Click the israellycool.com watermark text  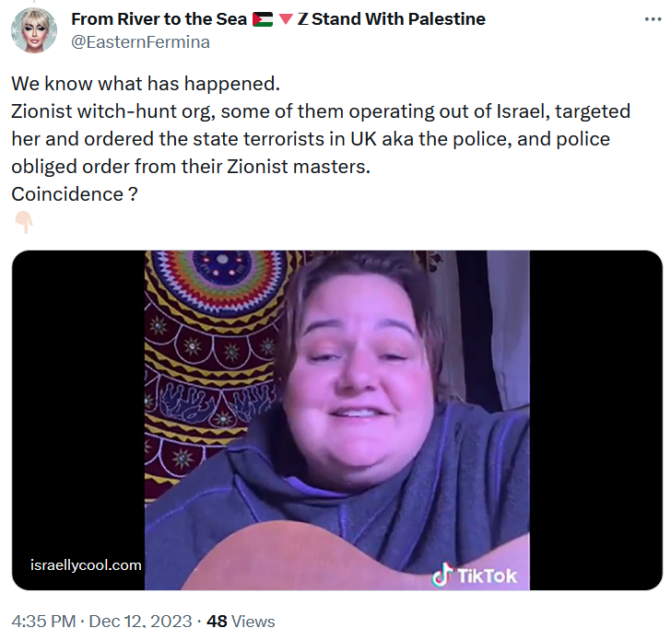click(86, 565)
